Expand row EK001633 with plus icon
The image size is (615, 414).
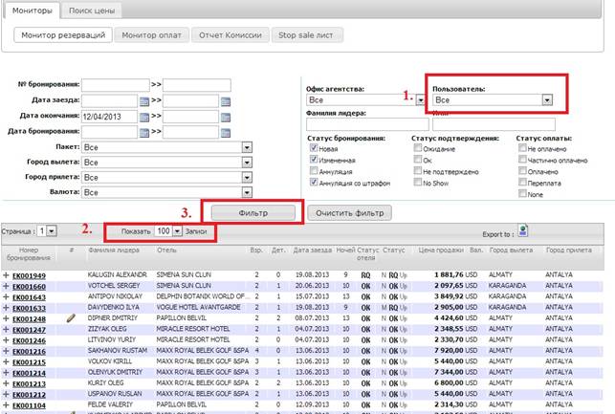[x=6, y=308]
